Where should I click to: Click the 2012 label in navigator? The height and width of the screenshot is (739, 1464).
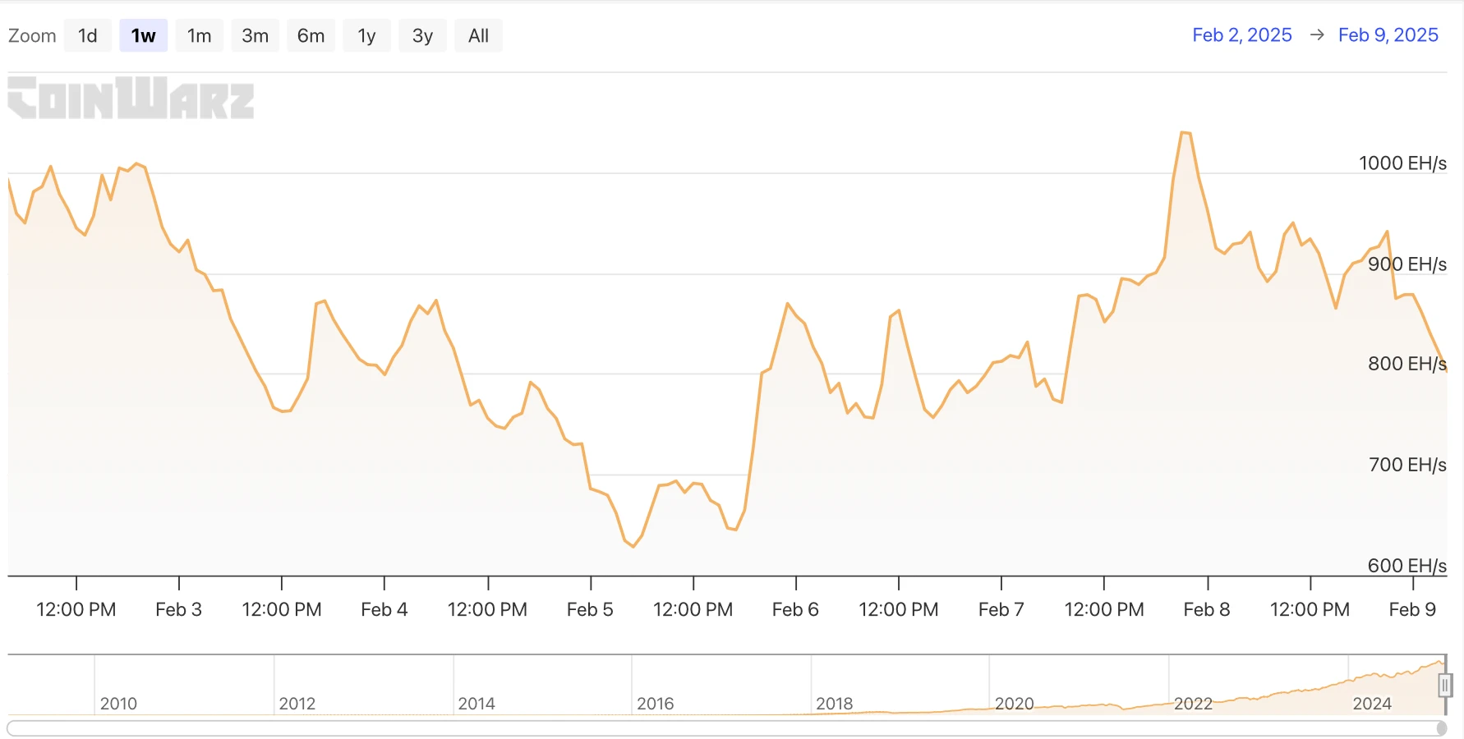[297, 704]
